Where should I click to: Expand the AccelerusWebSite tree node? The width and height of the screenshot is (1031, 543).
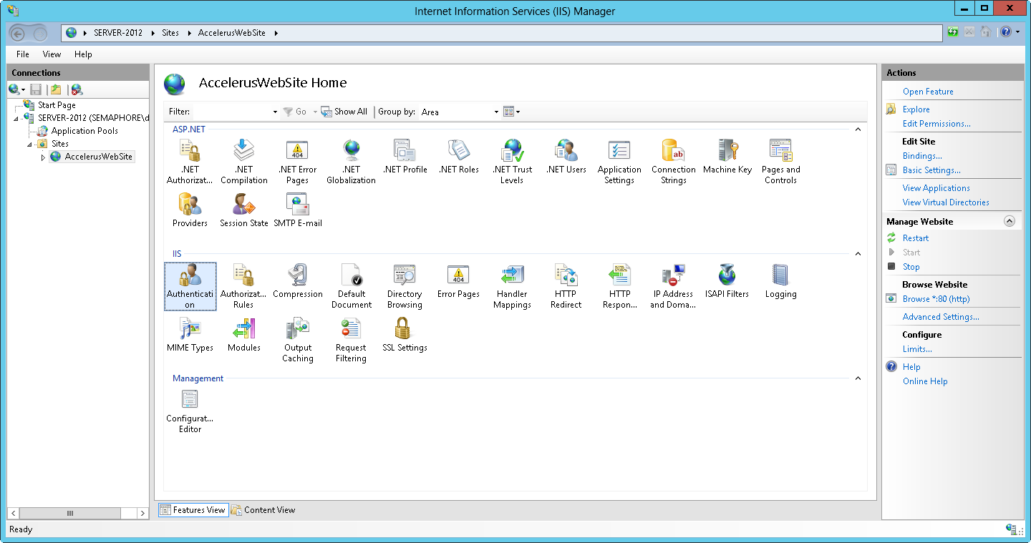(x=43, y=157)
